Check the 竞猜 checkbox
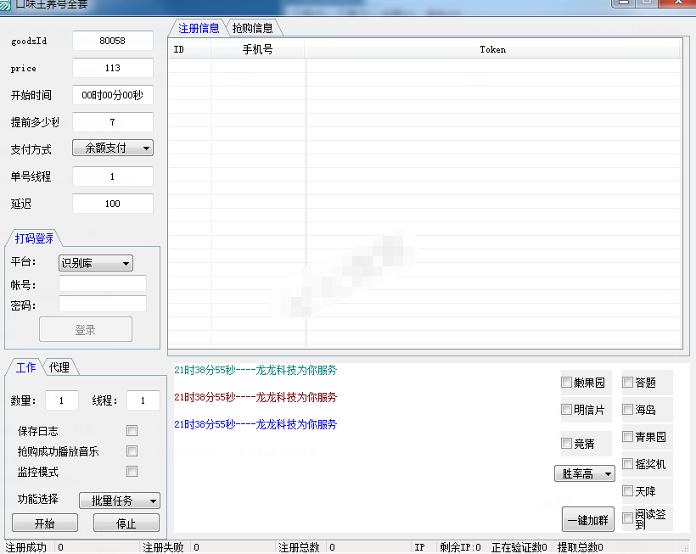 567,443
